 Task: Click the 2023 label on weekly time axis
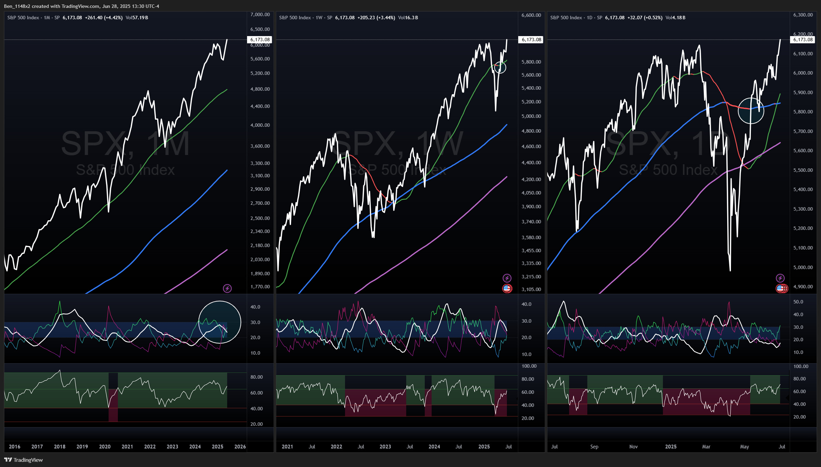(385, 446)
